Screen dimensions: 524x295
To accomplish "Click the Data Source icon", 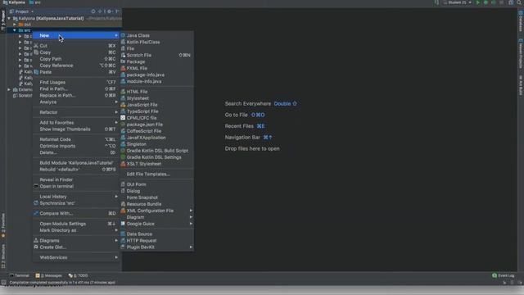I will pos(123,234).
